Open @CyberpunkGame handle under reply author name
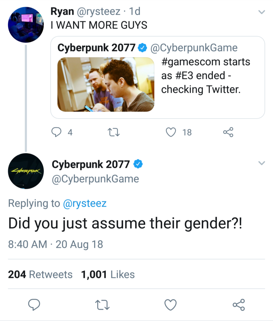 click(95, 179)
